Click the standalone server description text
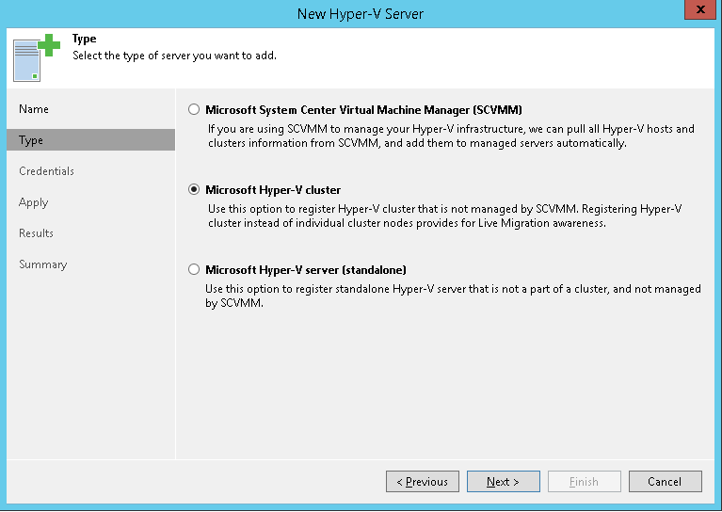Image resolution: width=722 pixels, height=512 pixels. coord(453,296)
